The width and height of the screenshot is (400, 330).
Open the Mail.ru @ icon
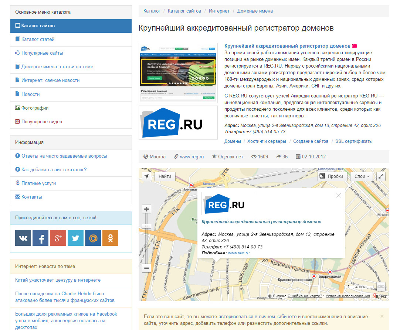(x=93, y=238)
